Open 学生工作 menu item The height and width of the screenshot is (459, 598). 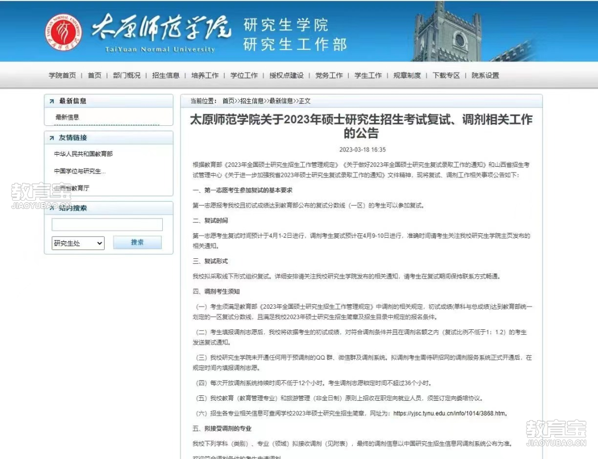pyautogui.click(x=368, y=75)
